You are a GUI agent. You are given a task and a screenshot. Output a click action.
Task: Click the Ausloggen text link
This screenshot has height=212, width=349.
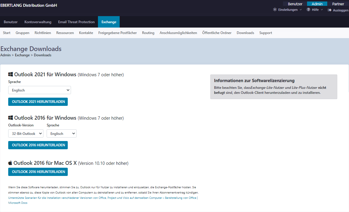coord(340,10)
